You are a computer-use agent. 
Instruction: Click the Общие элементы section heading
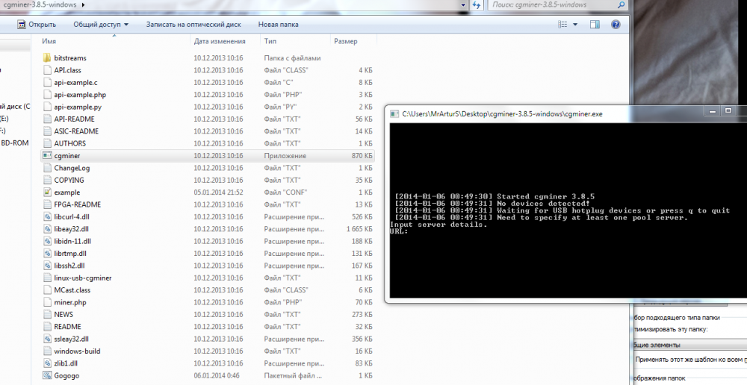[x=657, y=345]
